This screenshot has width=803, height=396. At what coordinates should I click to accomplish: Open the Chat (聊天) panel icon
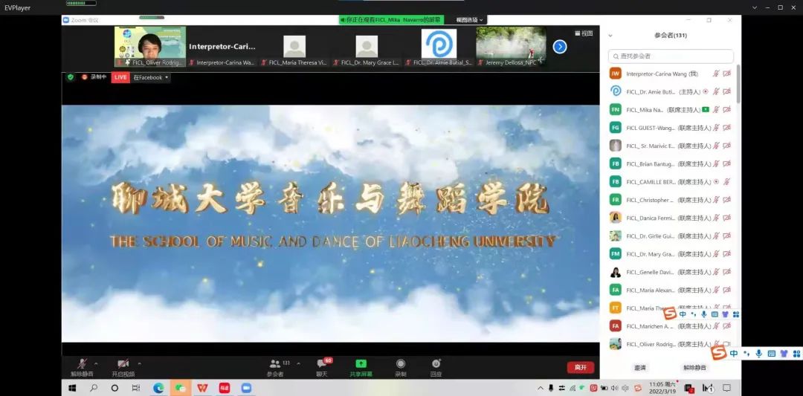pos(322,364)
